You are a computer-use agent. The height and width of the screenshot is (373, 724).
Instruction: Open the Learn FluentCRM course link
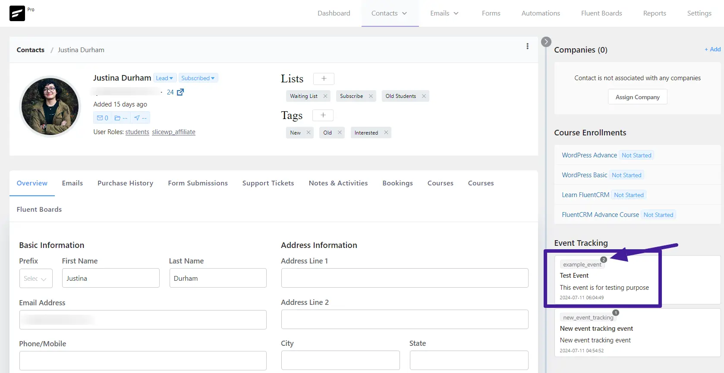point(585,195)
